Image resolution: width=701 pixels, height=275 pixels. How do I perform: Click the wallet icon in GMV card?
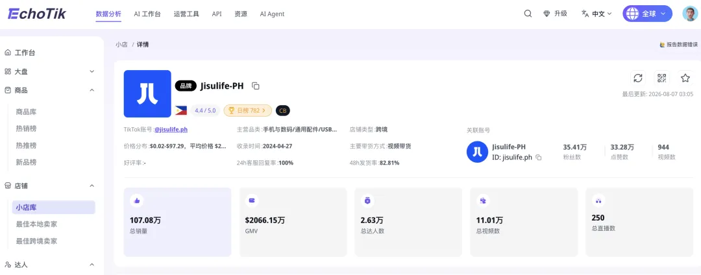[251, 201]
